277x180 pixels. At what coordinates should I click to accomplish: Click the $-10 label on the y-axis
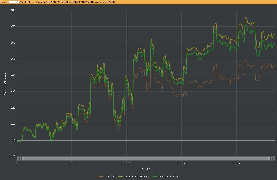click(x=12, y=156)
